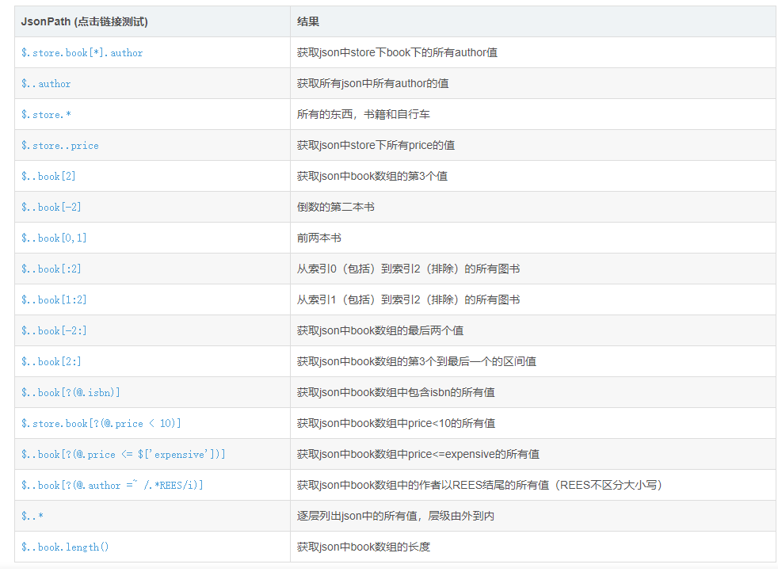Select the $.store.* expression link
Screen dimensions: 778x572
[x=46, y=114]
